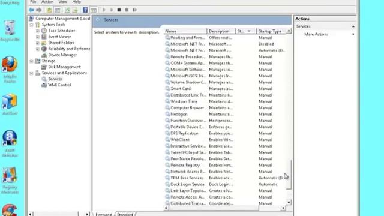Expand the Task Scheduler node
The width and height of the screenshot is (384, 216).
click(x=37, y=31)
